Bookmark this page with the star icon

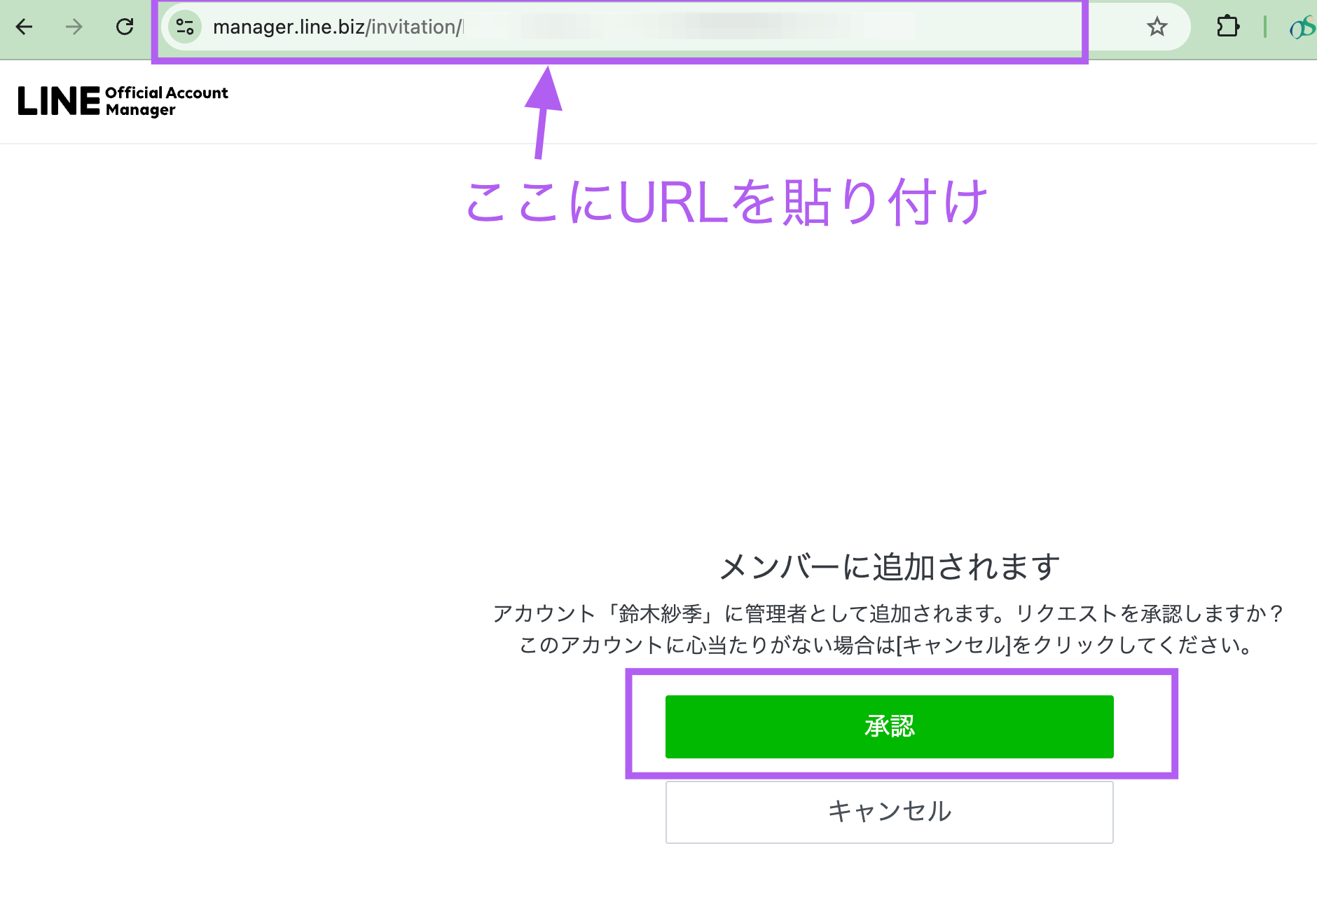click(1157, 27)
